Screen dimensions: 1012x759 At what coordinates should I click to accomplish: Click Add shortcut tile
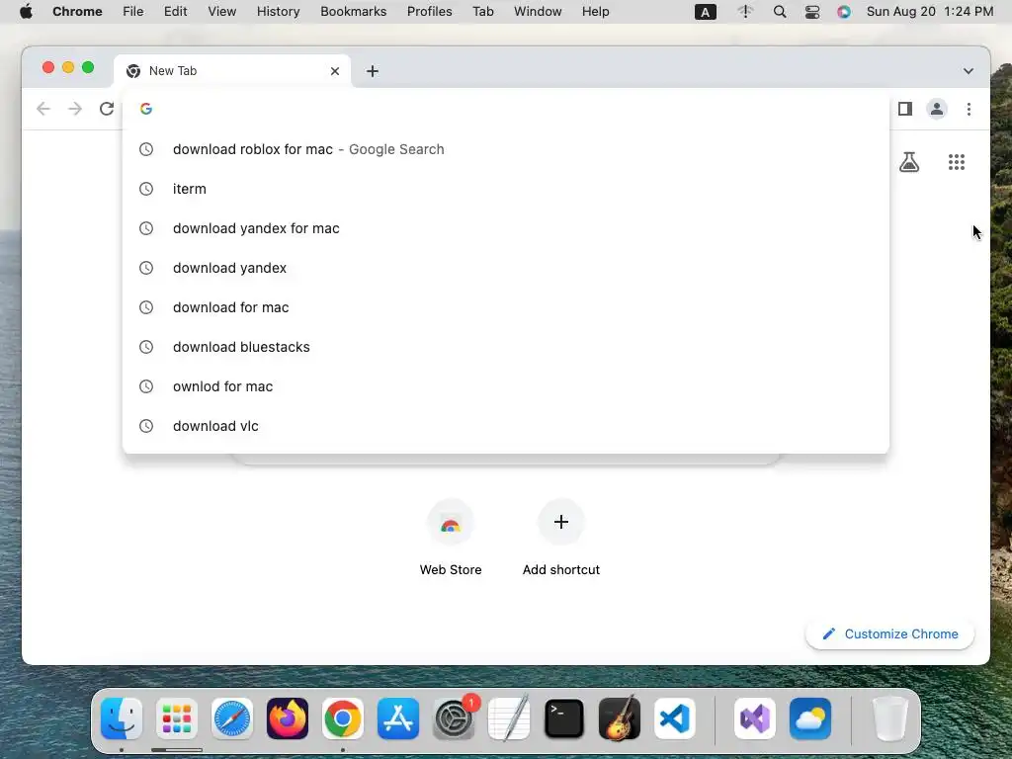(x=561, y=538)
